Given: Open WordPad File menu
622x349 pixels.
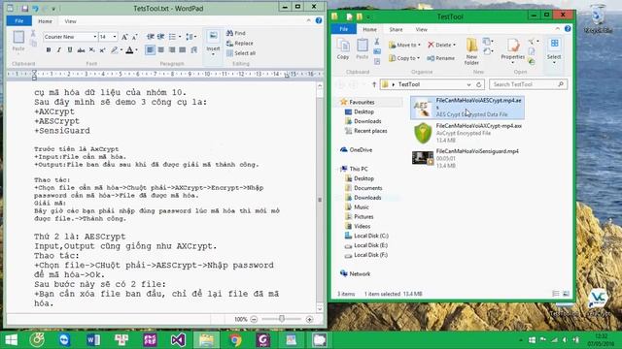Looking at the screenshot, I should (x=19, y=21).
